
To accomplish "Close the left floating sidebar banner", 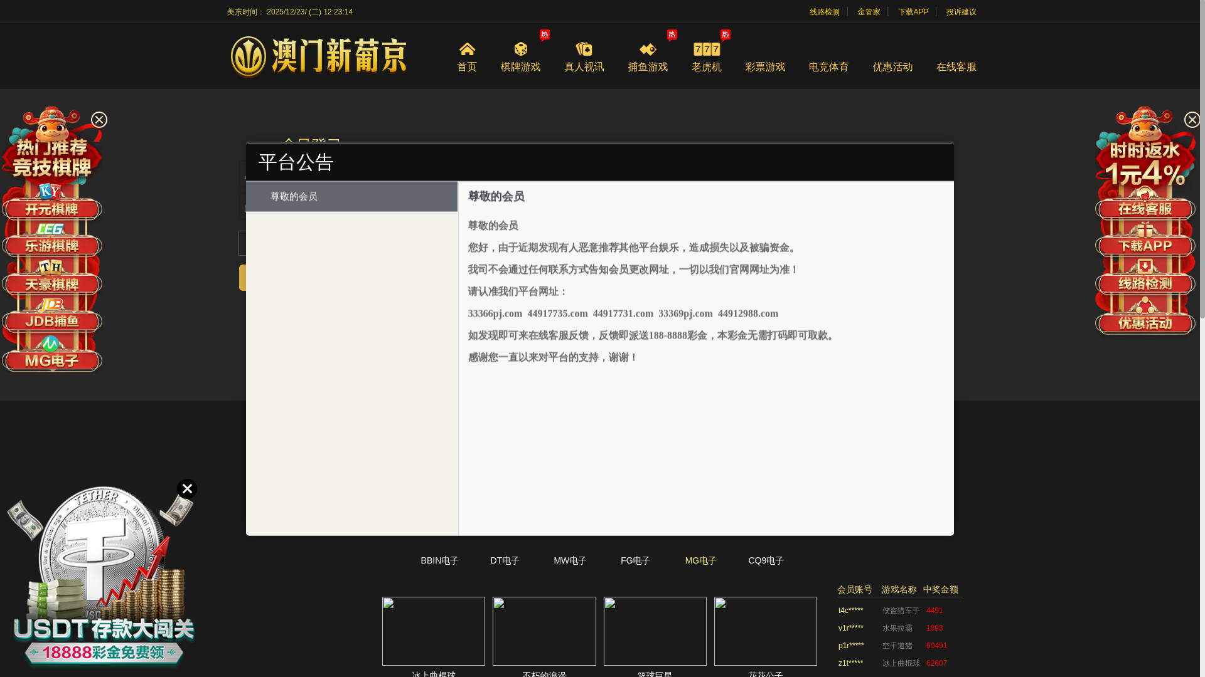I will [x=99, y=120].
